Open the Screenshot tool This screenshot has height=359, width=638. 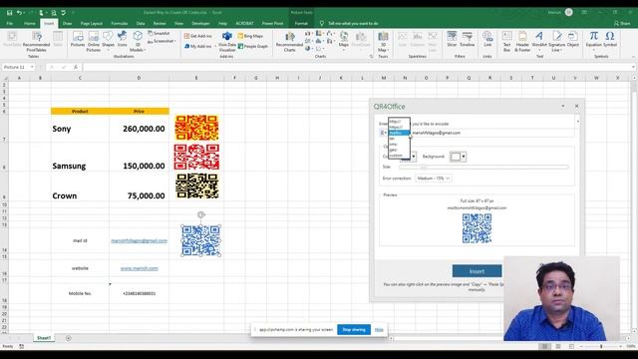[161, 41]
